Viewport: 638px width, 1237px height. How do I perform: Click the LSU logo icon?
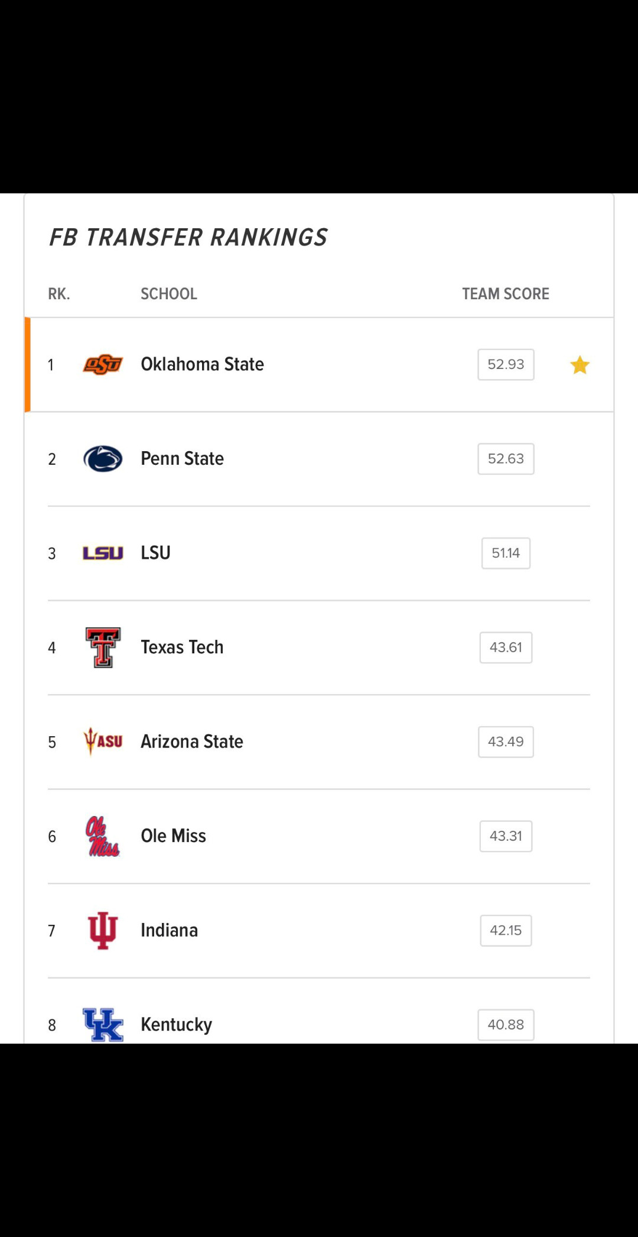103,553
